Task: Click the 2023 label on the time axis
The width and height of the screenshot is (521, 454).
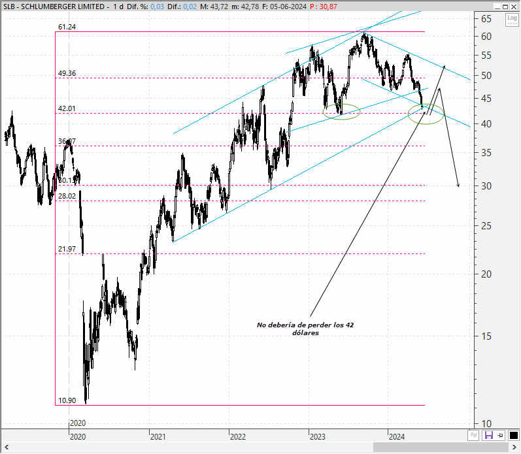Action: 317,436
